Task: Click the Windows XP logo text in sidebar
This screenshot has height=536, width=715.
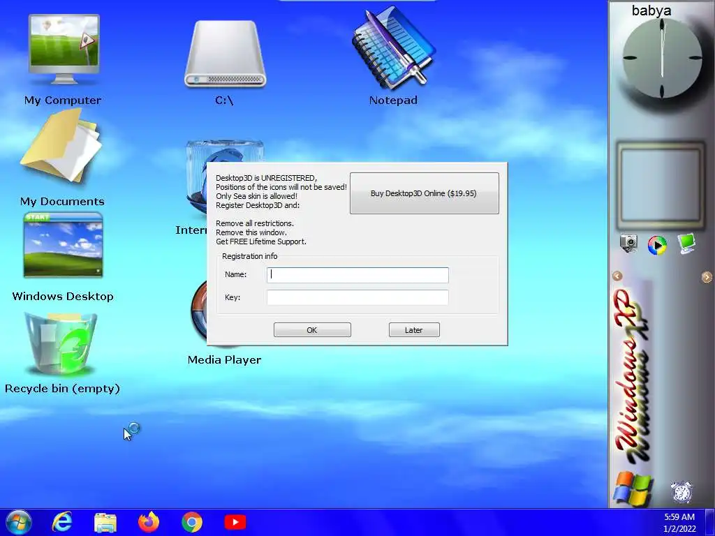Action: [x=631, y=376]
